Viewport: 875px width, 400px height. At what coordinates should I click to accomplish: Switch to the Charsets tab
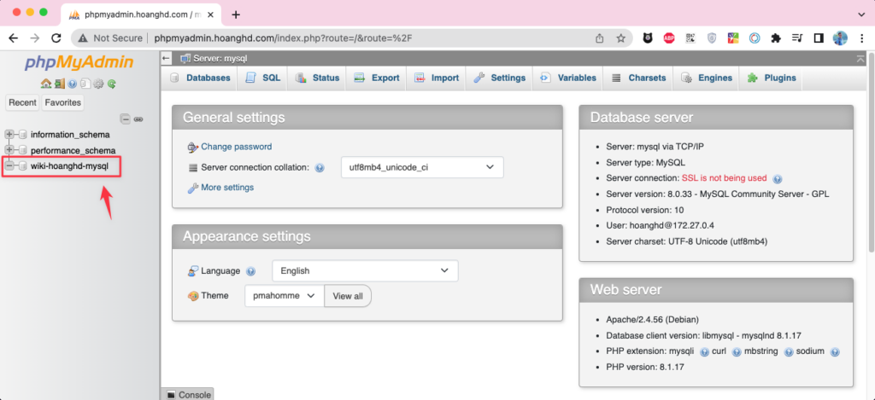[638, 78]
